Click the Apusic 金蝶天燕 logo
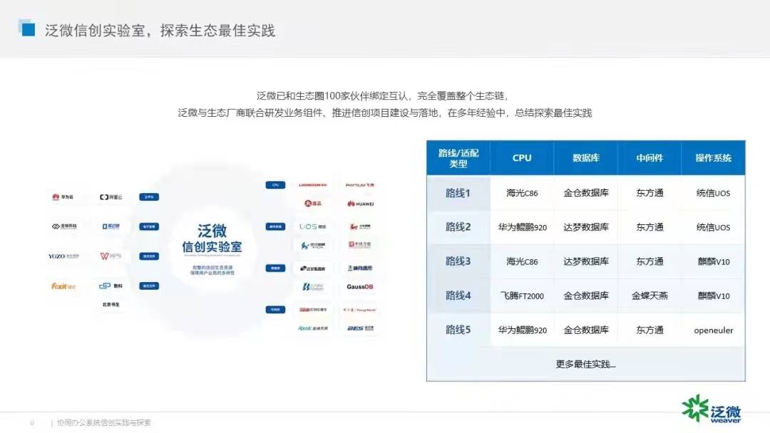This screenshot has width=770, height=433. tap(313, 328)
